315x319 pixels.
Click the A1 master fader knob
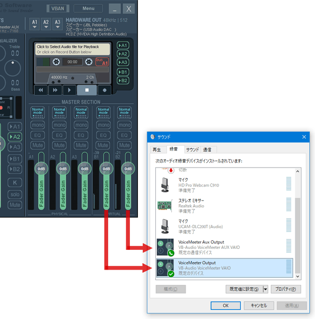coord(41,169)
